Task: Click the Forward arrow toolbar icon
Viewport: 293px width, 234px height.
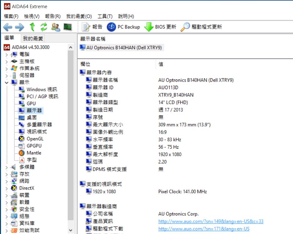Action: tap(20, 27)
